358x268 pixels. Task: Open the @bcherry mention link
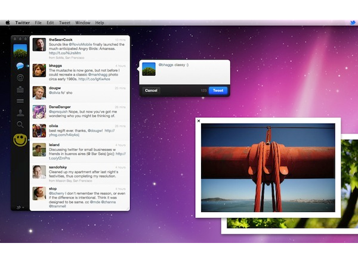click(x=57, y=194)
